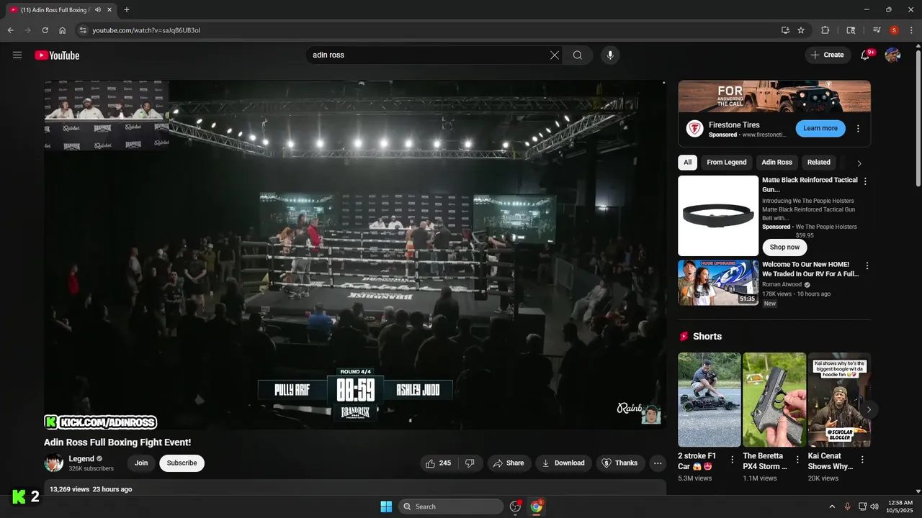Click the Windows taskbar Search box
This screenshot has height=518, width=922.
pos(451,506)
